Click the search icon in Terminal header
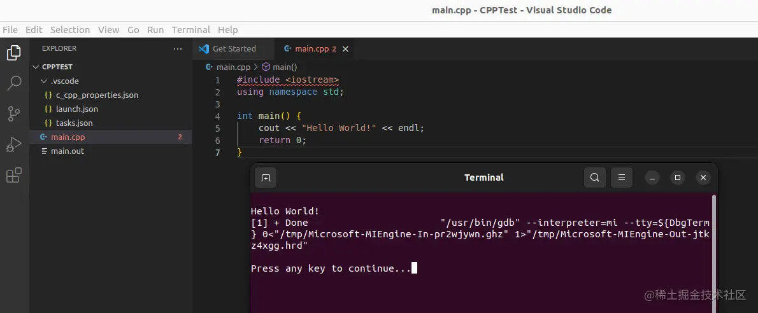Screen dimensions: 758x313 point(594,177)
